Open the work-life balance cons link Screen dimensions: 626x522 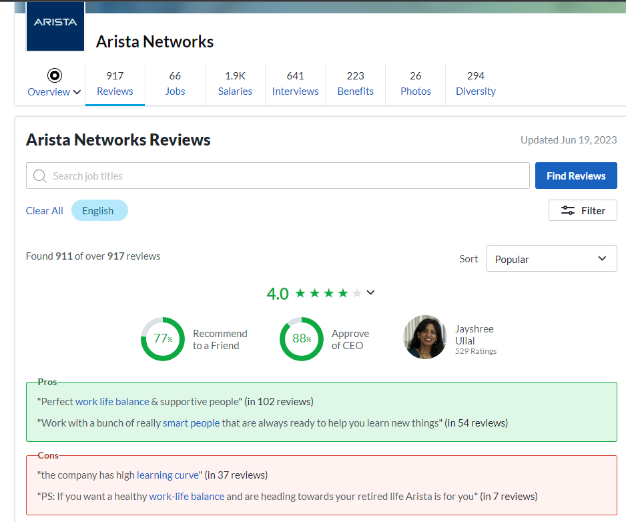tap(186, 497)
